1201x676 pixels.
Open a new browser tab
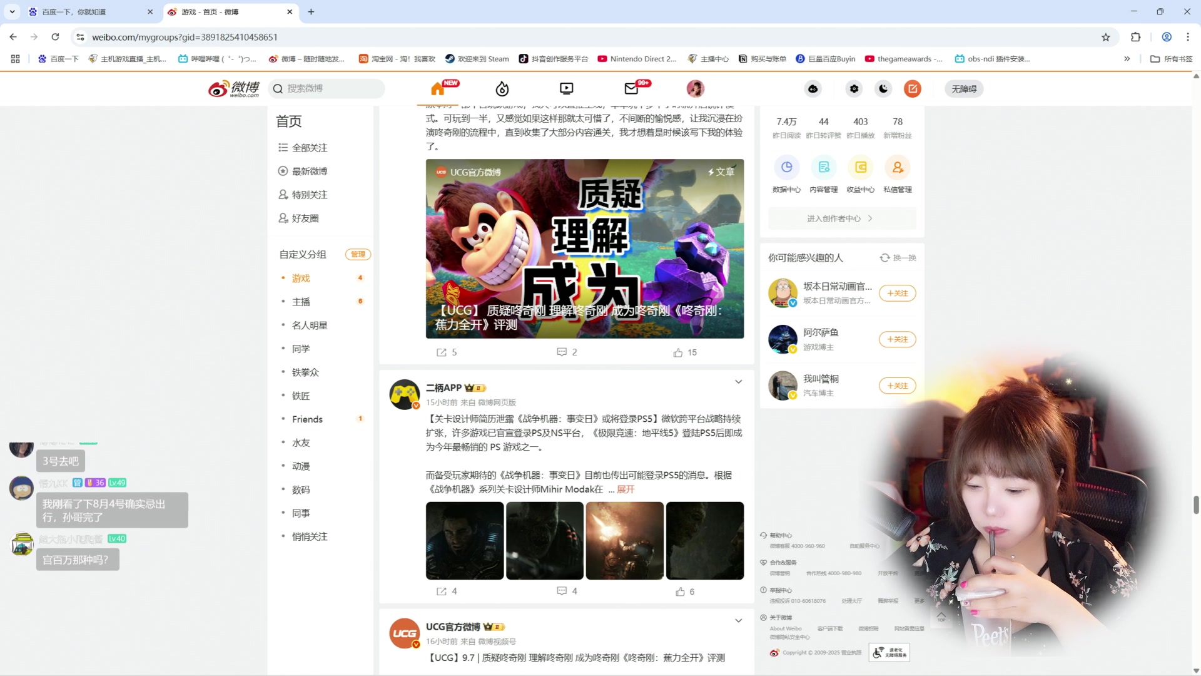point(311,12)
